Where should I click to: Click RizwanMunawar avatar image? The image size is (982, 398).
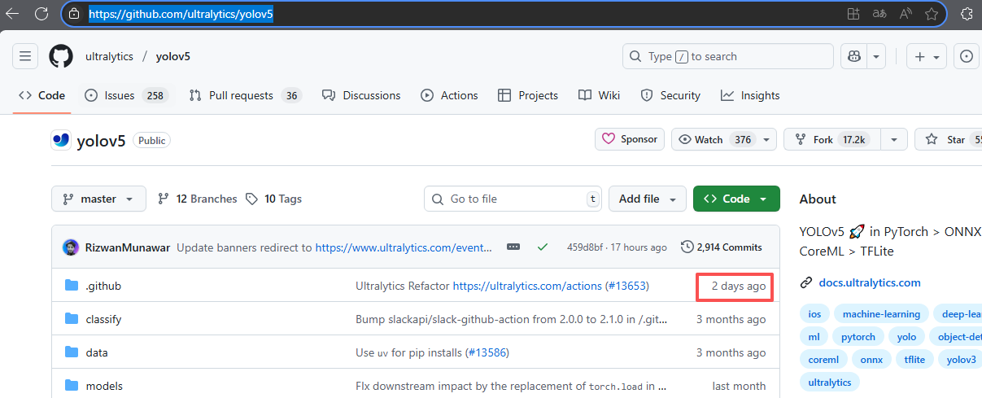pyautogui.click(x=71, y=247)
